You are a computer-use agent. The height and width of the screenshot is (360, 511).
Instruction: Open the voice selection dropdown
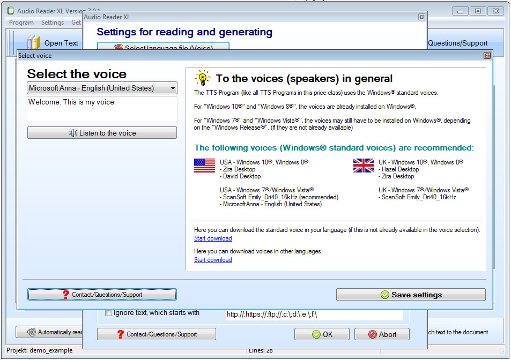(x=102, y=88)
